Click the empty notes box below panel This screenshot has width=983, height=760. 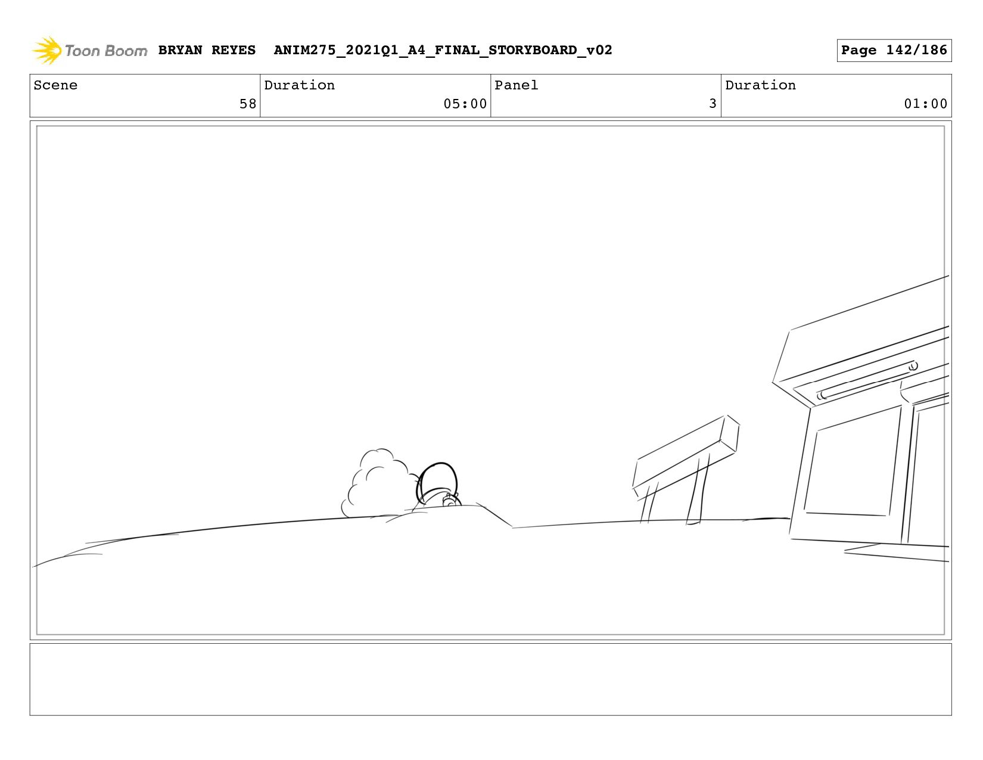click(x=490, y=679)
